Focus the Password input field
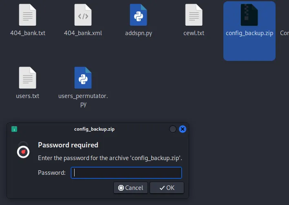 click(126, 173)
